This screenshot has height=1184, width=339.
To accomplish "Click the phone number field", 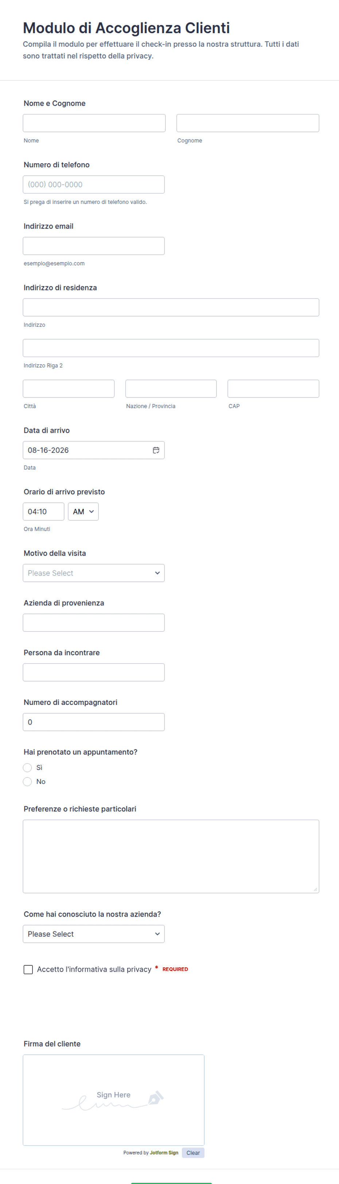I will [x=94, y=184].
